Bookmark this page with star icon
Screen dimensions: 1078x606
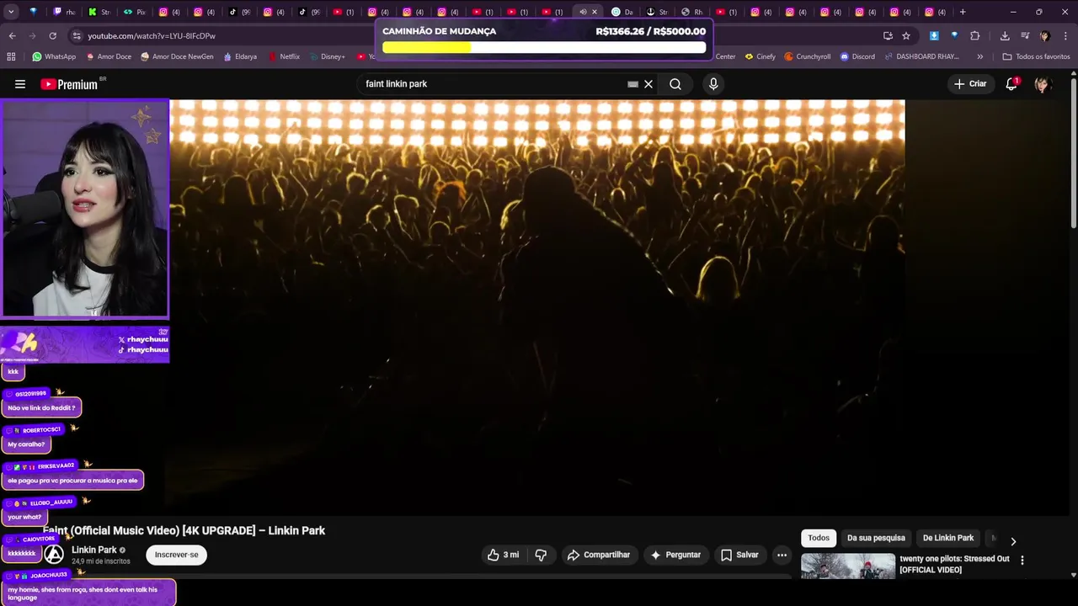906,36
